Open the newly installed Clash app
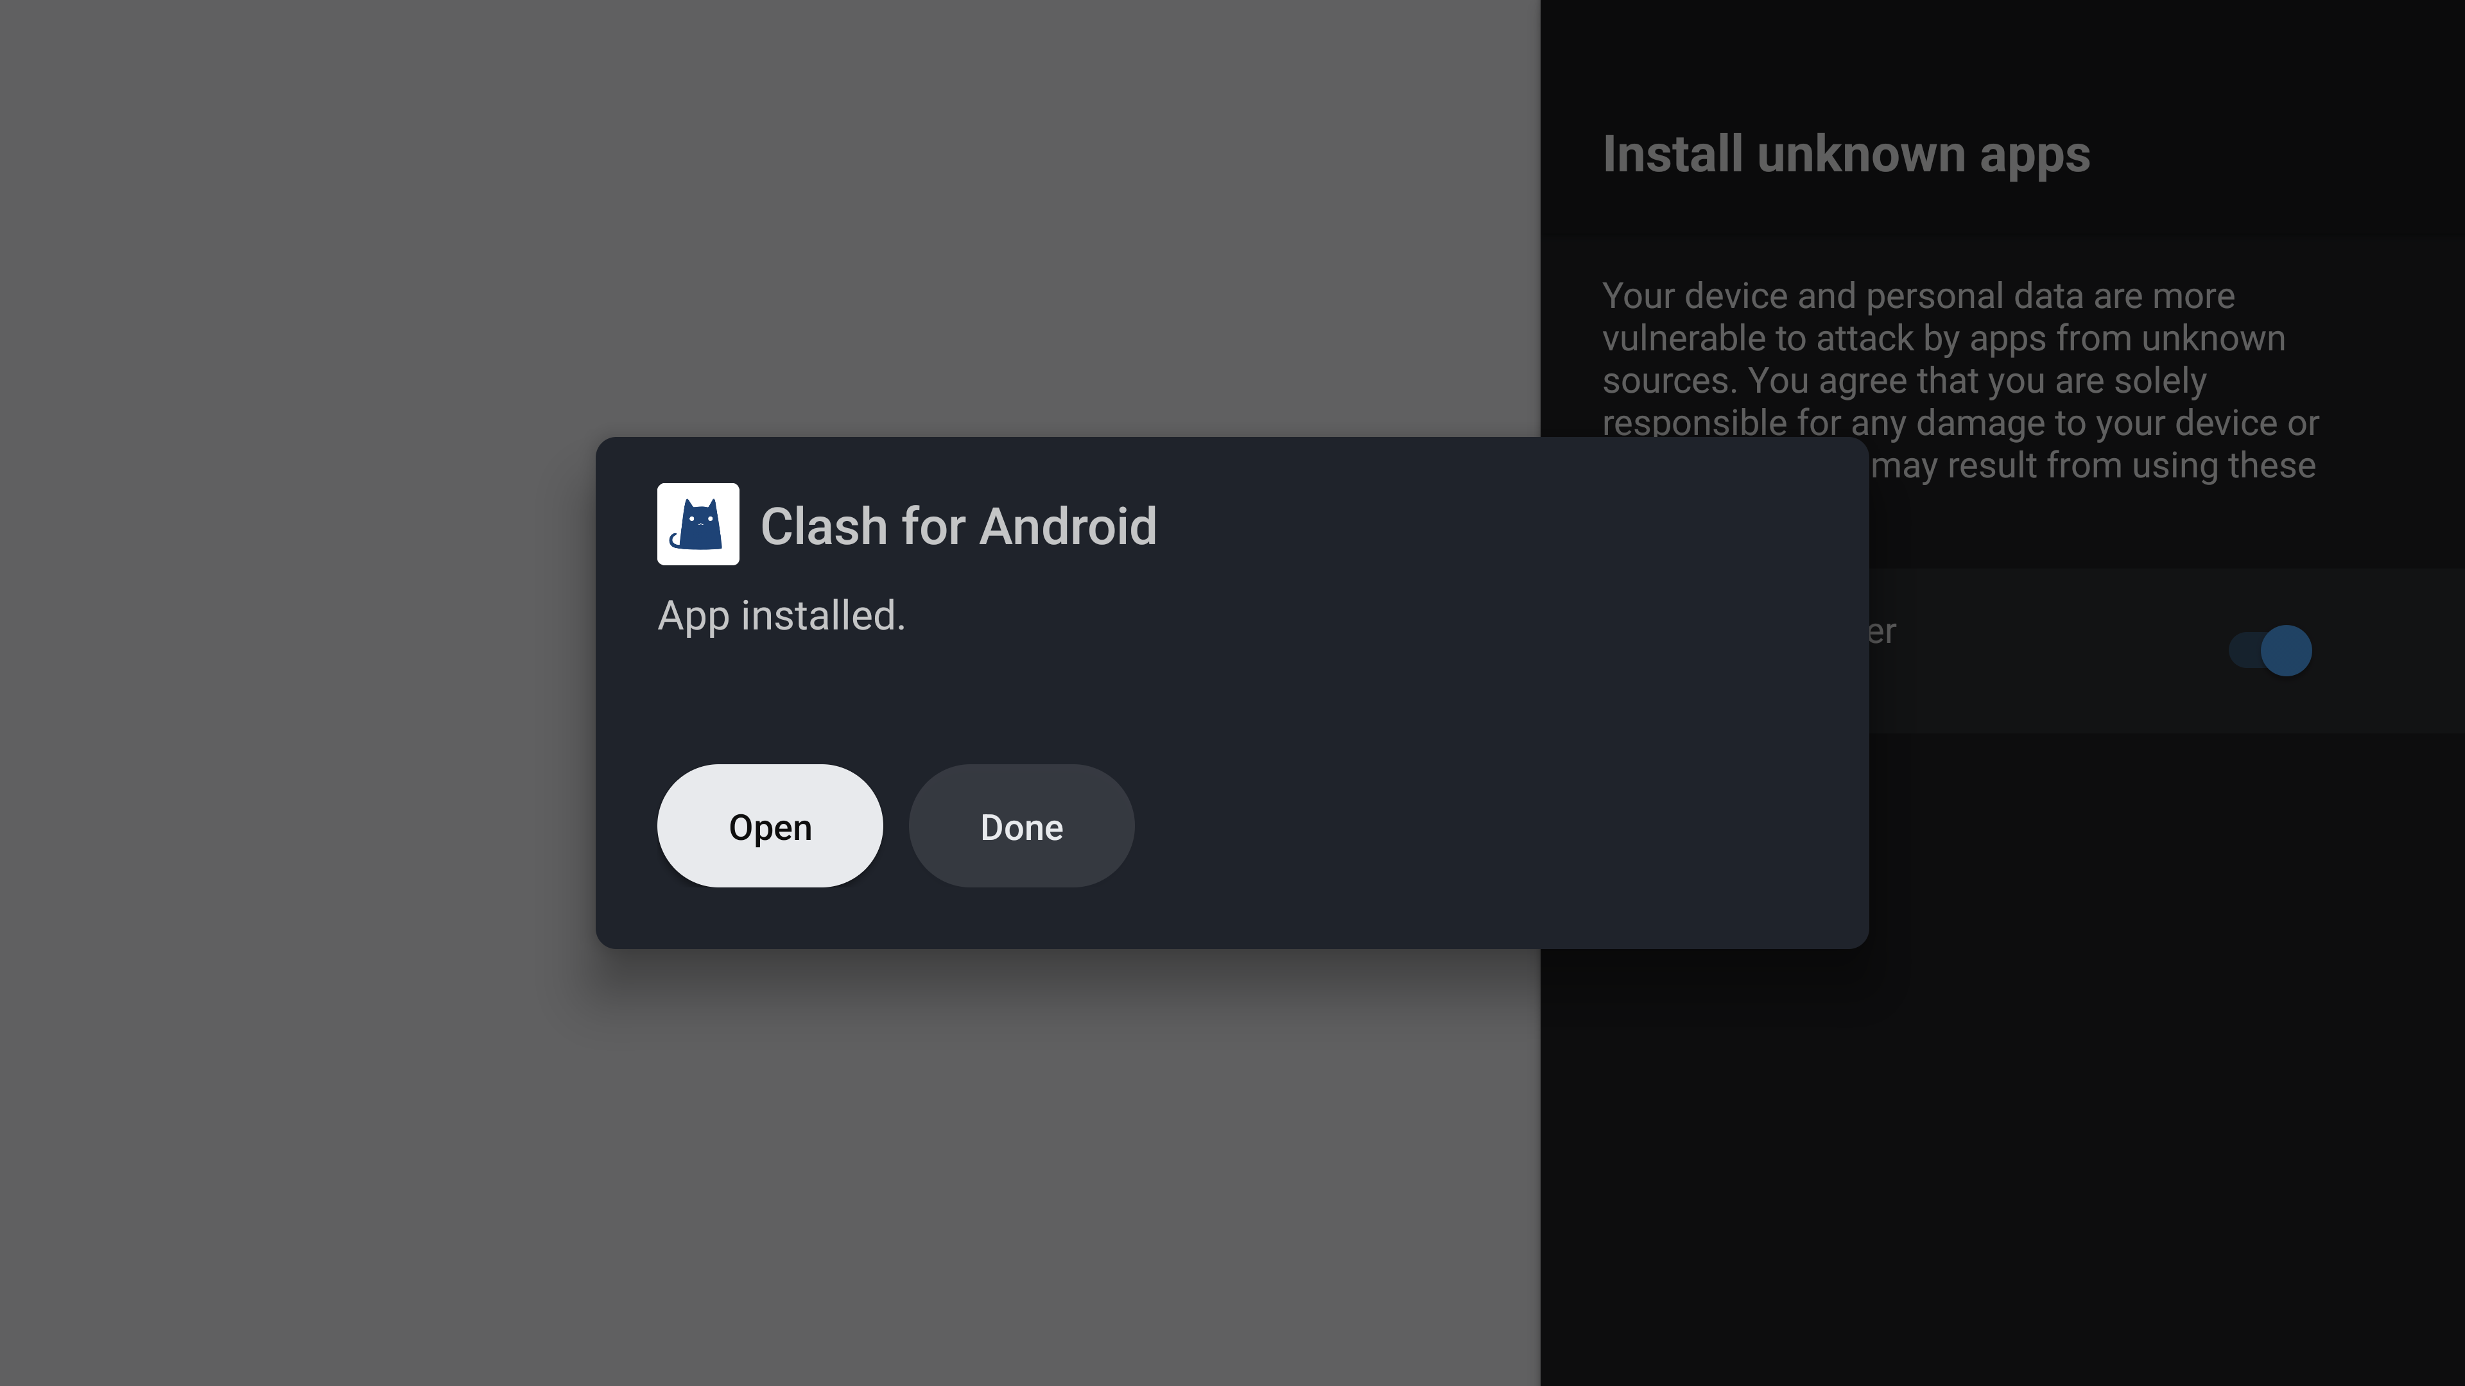The width and height of the screenshot is (2465, 1386). (770, 825)
